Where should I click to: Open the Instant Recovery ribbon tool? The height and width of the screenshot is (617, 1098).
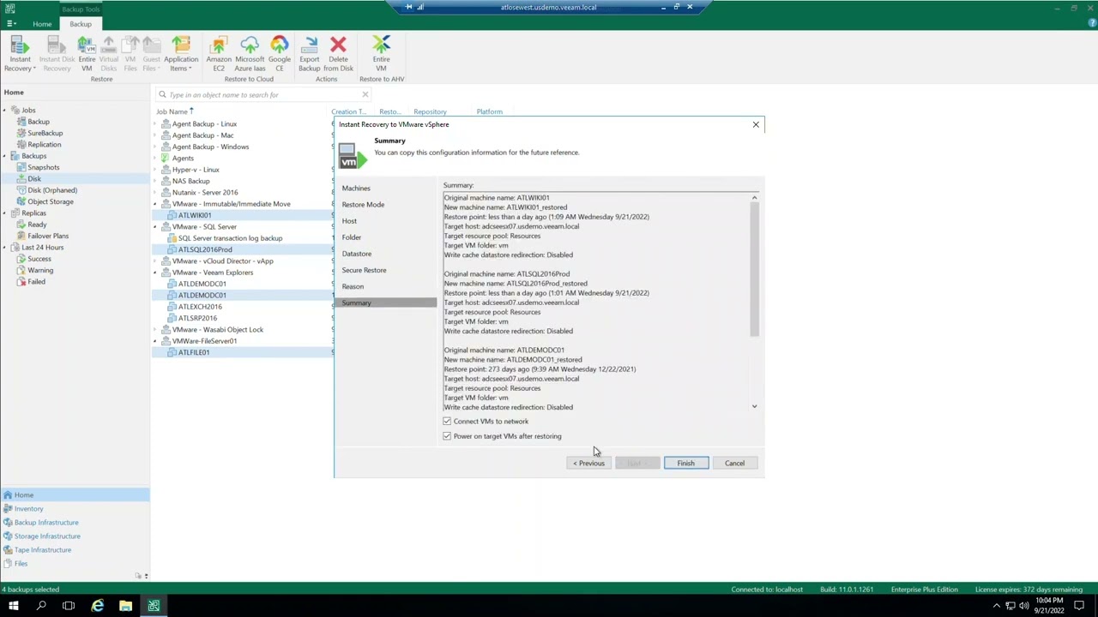(x=20, y=53)
